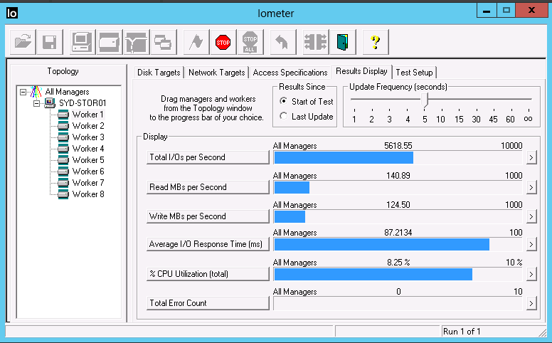Image resolution: width=552 pixels, height=343 pixels.
Task: Maximize the Iometer window
Action: pos(506,11)
